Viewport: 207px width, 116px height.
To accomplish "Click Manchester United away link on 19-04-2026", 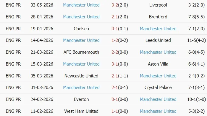I will click(158, 28).
